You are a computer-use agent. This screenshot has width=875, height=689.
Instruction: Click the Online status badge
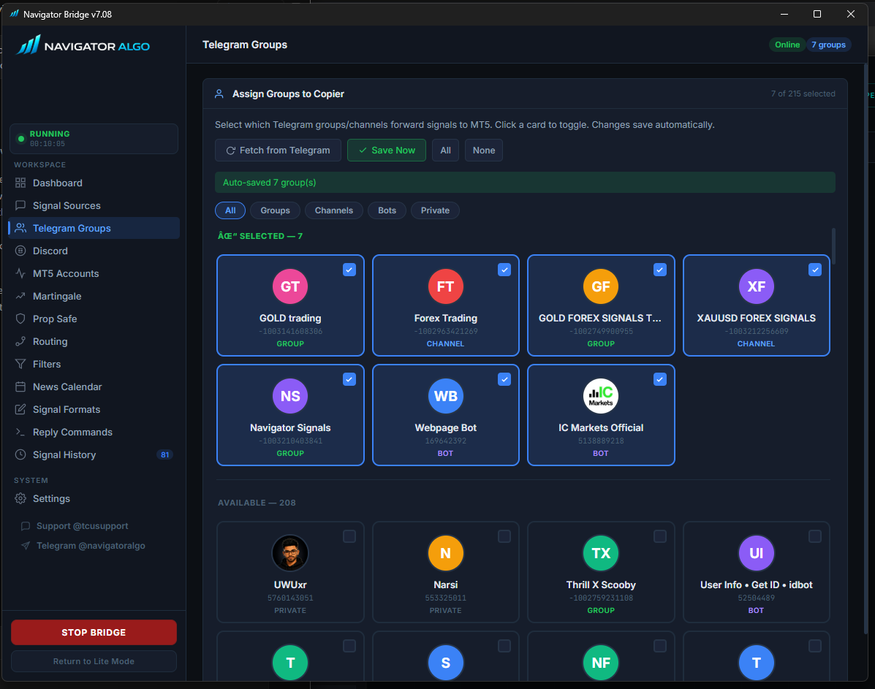787,45
